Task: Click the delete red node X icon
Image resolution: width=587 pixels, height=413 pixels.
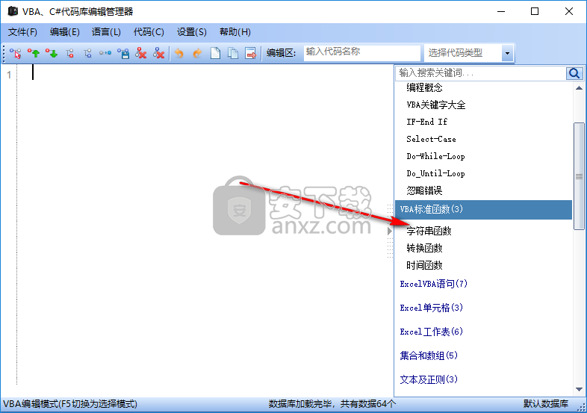Action: (141, 54)
